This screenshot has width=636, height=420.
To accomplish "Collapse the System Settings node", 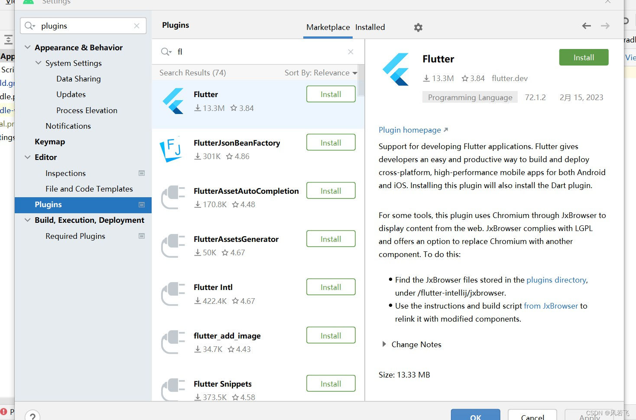I will click(x=39, y=63).
